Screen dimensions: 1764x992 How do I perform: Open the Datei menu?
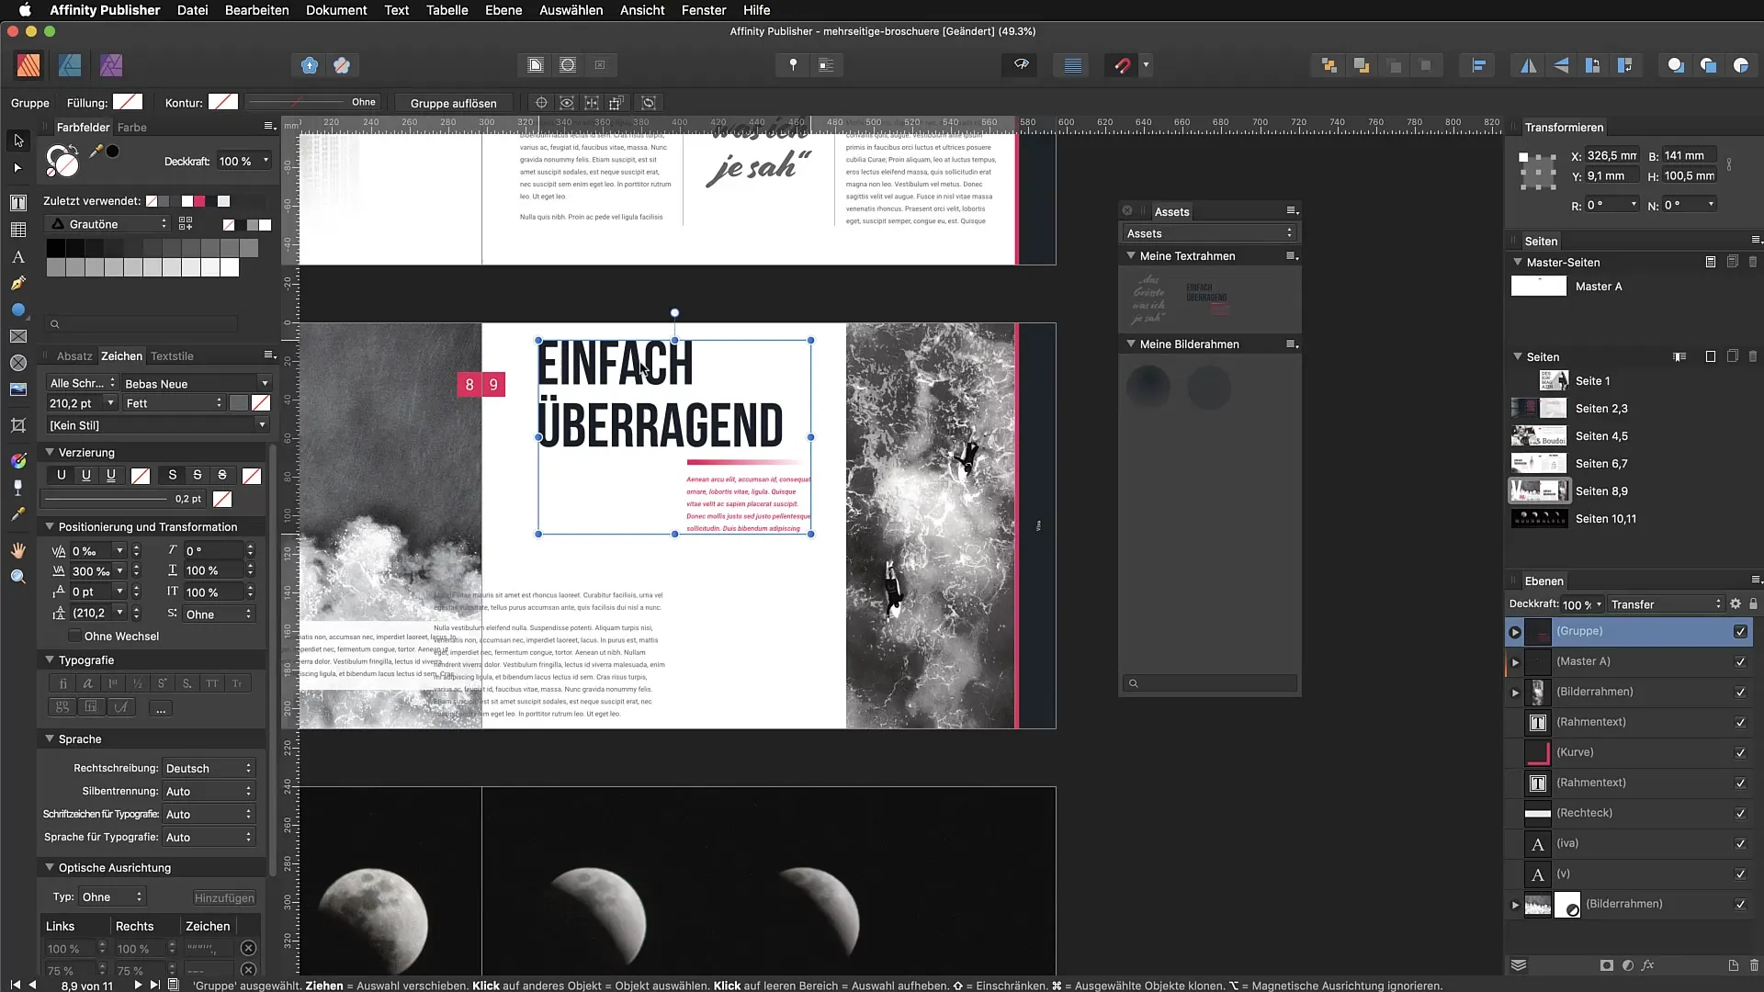tap(192, 10)
